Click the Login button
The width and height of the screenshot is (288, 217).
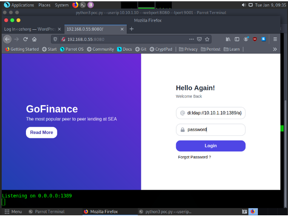211,146
